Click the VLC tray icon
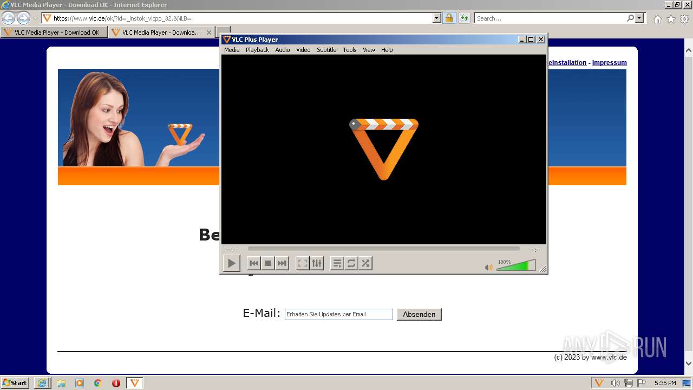Screen dimensions: 693x390 click(x=599, y=383)
